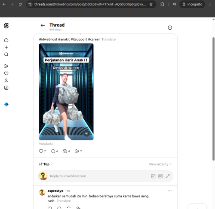Click asprastyo's comment avatar
The height and width of the screenshot is (209, 215).
coord(42,192)
